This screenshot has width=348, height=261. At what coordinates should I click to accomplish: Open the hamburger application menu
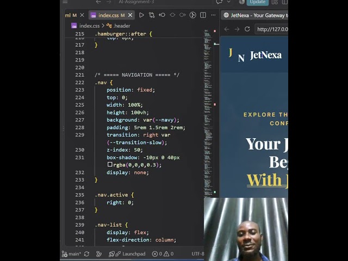click(65, 2)
